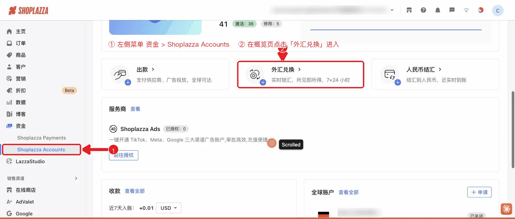The width and height of the screenshot is (515, 219).
Task: Open the help question mark icon
Action: (x=423, y=10)
